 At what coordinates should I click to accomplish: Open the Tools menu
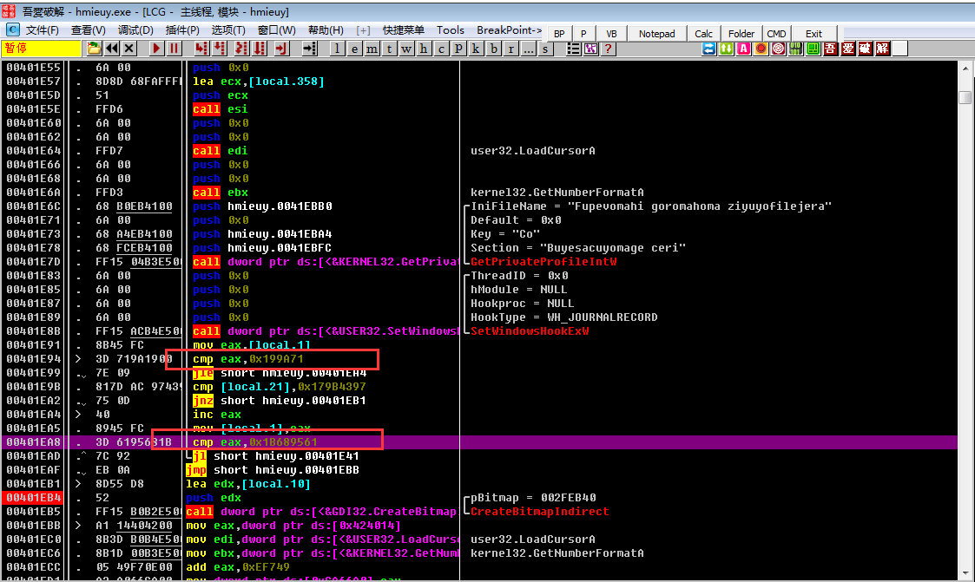tap(451, 30)
